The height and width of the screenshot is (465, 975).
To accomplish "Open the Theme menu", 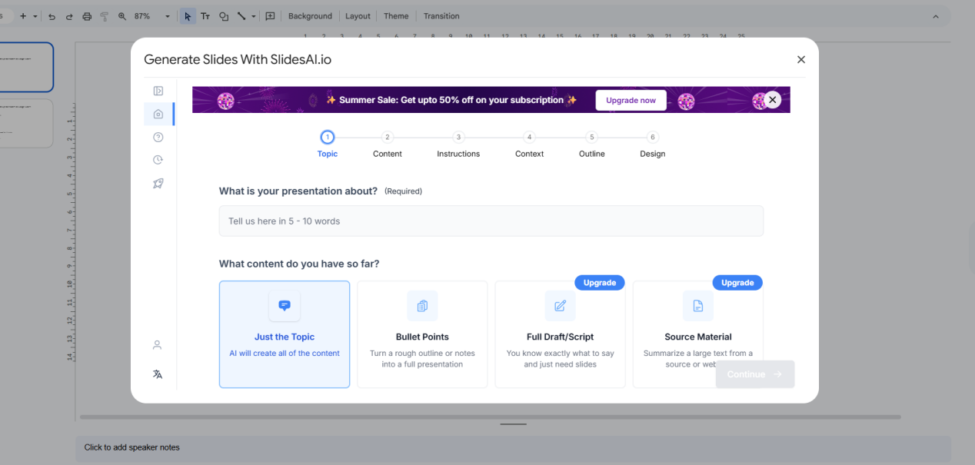I will pyautogui.click(x=395, y=15).
